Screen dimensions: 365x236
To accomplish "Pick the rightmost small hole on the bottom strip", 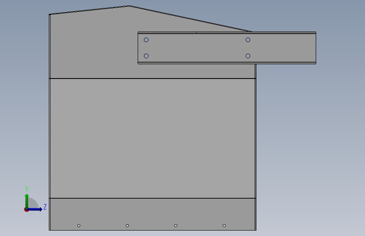I will click(224, 226).
